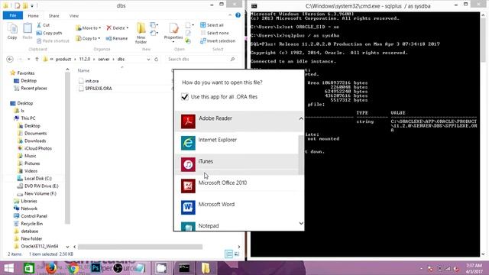Screen dimensions: 489x275
Task: Click the Name column header
Action: pyautogui.click(x=83, y=70)
